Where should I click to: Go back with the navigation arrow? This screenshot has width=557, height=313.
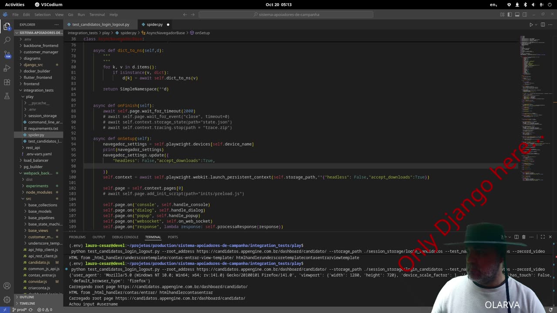click(x=185, y=14)
